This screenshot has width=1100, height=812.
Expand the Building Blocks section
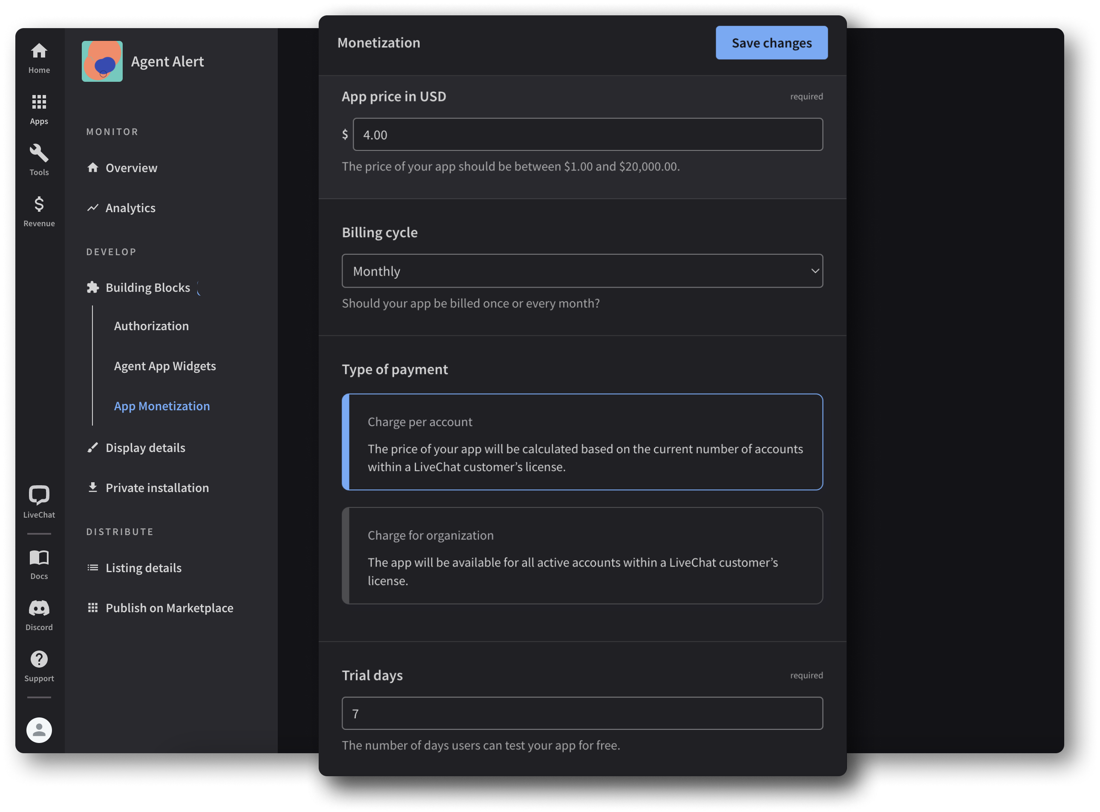147,287
